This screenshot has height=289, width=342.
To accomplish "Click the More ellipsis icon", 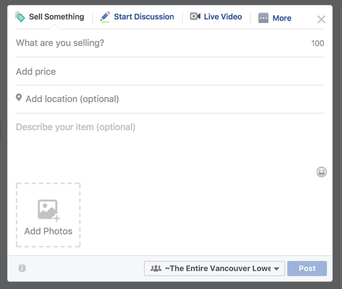I will (x=263, y=18).
